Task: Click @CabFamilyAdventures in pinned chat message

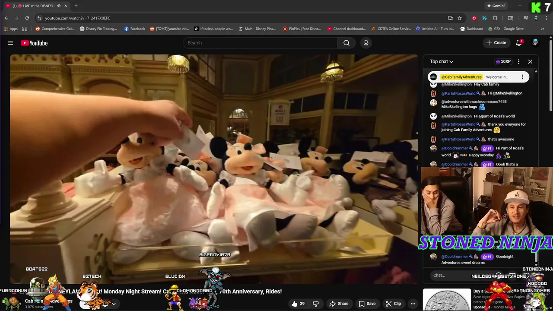Action: pos(461,77)
